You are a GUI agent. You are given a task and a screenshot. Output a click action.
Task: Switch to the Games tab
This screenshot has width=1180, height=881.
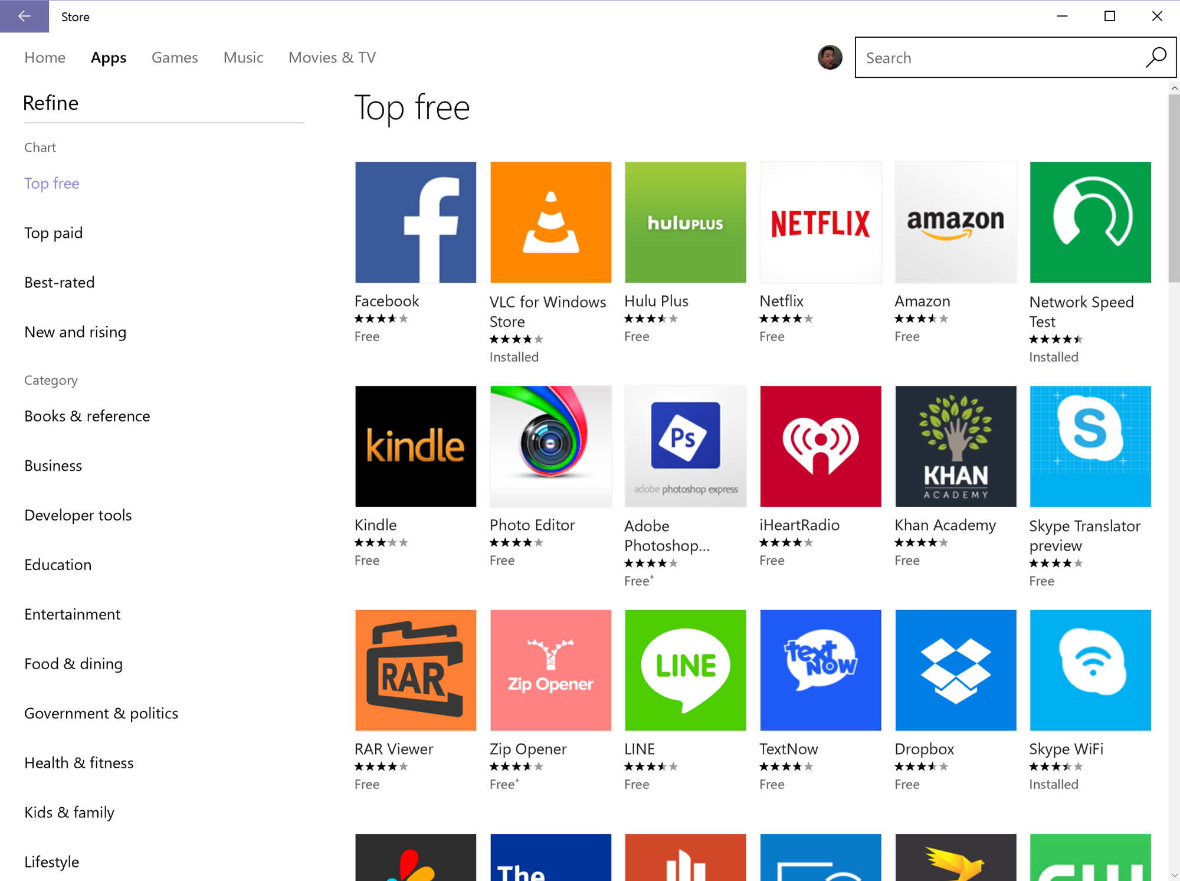[175, 57]
